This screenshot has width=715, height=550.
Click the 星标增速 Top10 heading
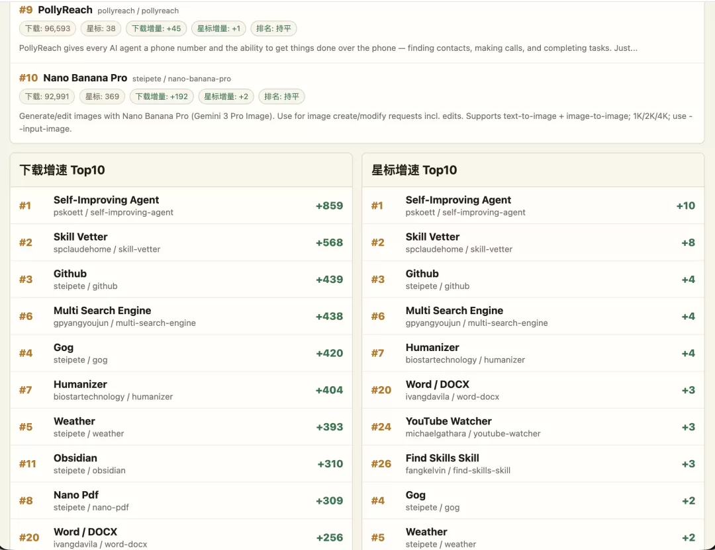(414, 170)
